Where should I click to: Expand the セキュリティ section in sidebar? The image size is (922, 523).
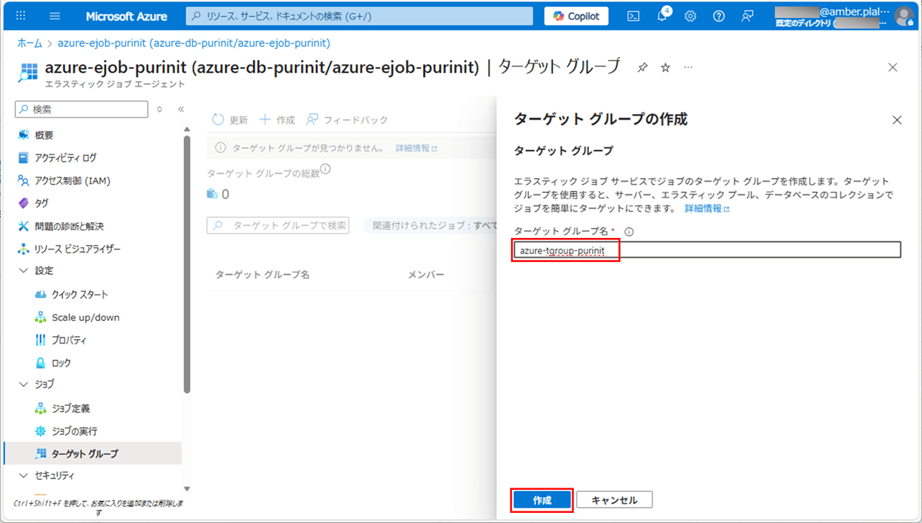23,475
